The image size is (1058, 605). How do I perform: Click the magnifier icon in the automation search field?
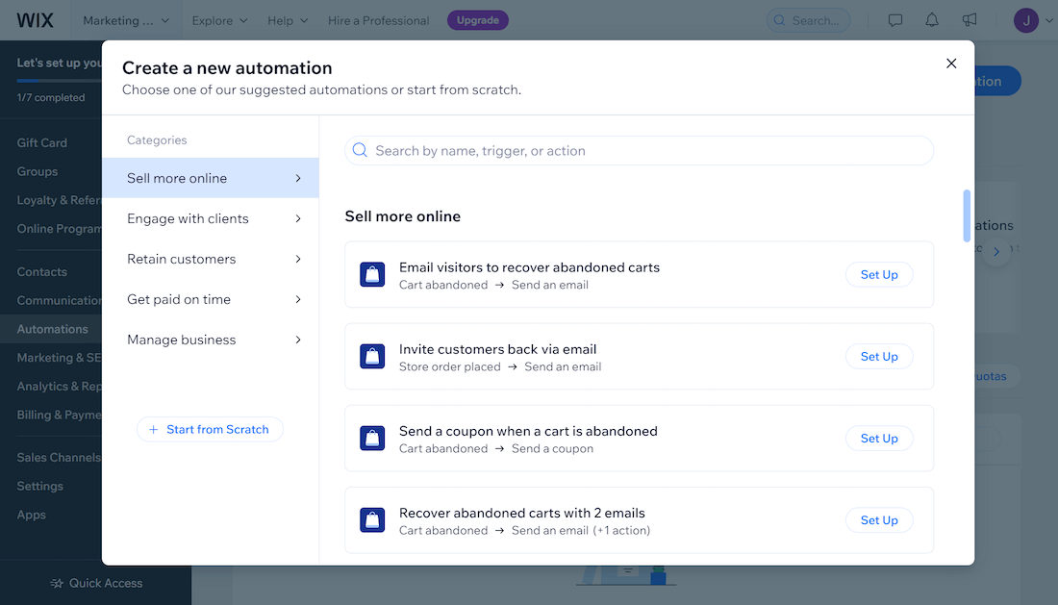coord(361,150)
